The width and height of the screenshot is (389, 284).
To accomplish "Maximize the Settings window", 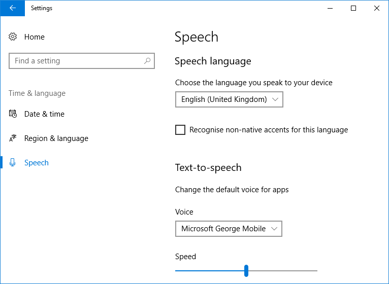I will 353,8.
